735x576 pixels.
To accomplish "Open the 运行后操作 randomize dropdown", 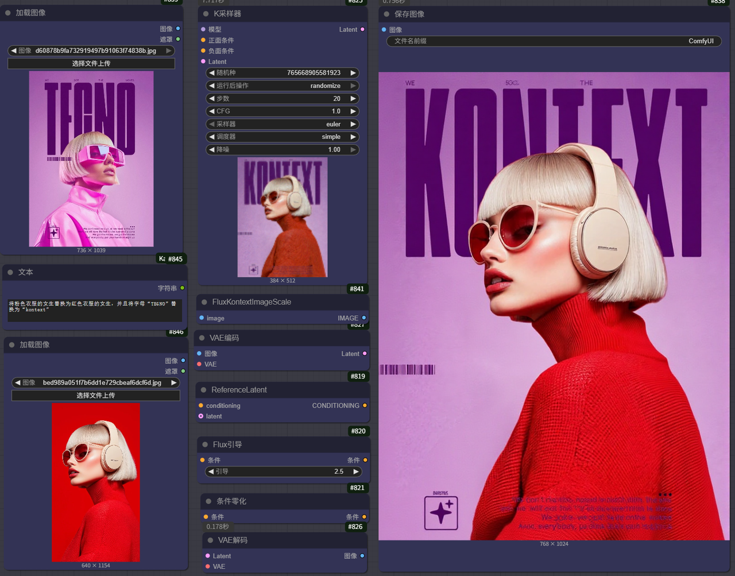I will pos(282,86).
